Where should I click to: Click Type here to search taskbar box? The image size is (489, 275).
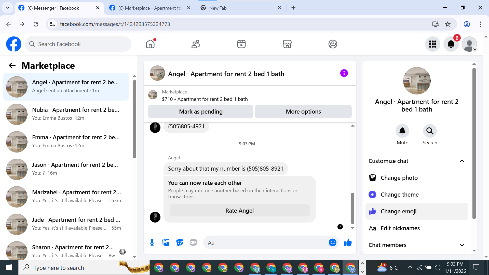84,268
